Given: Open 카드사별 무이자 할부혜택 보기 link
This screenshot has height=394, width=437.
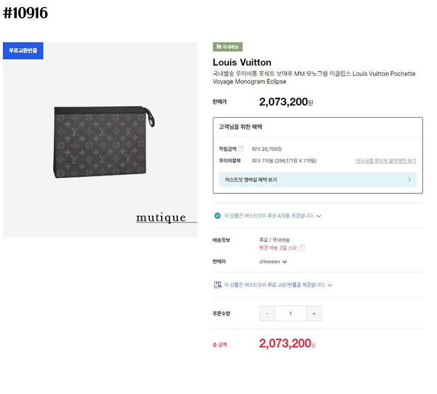Looking at the screenshot, I should [386, 161].
